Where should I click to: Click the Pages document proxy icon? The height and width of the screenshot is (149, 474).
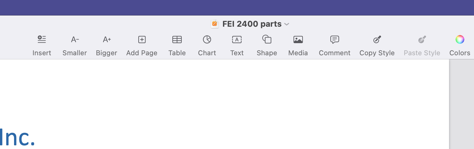[215, 24]
